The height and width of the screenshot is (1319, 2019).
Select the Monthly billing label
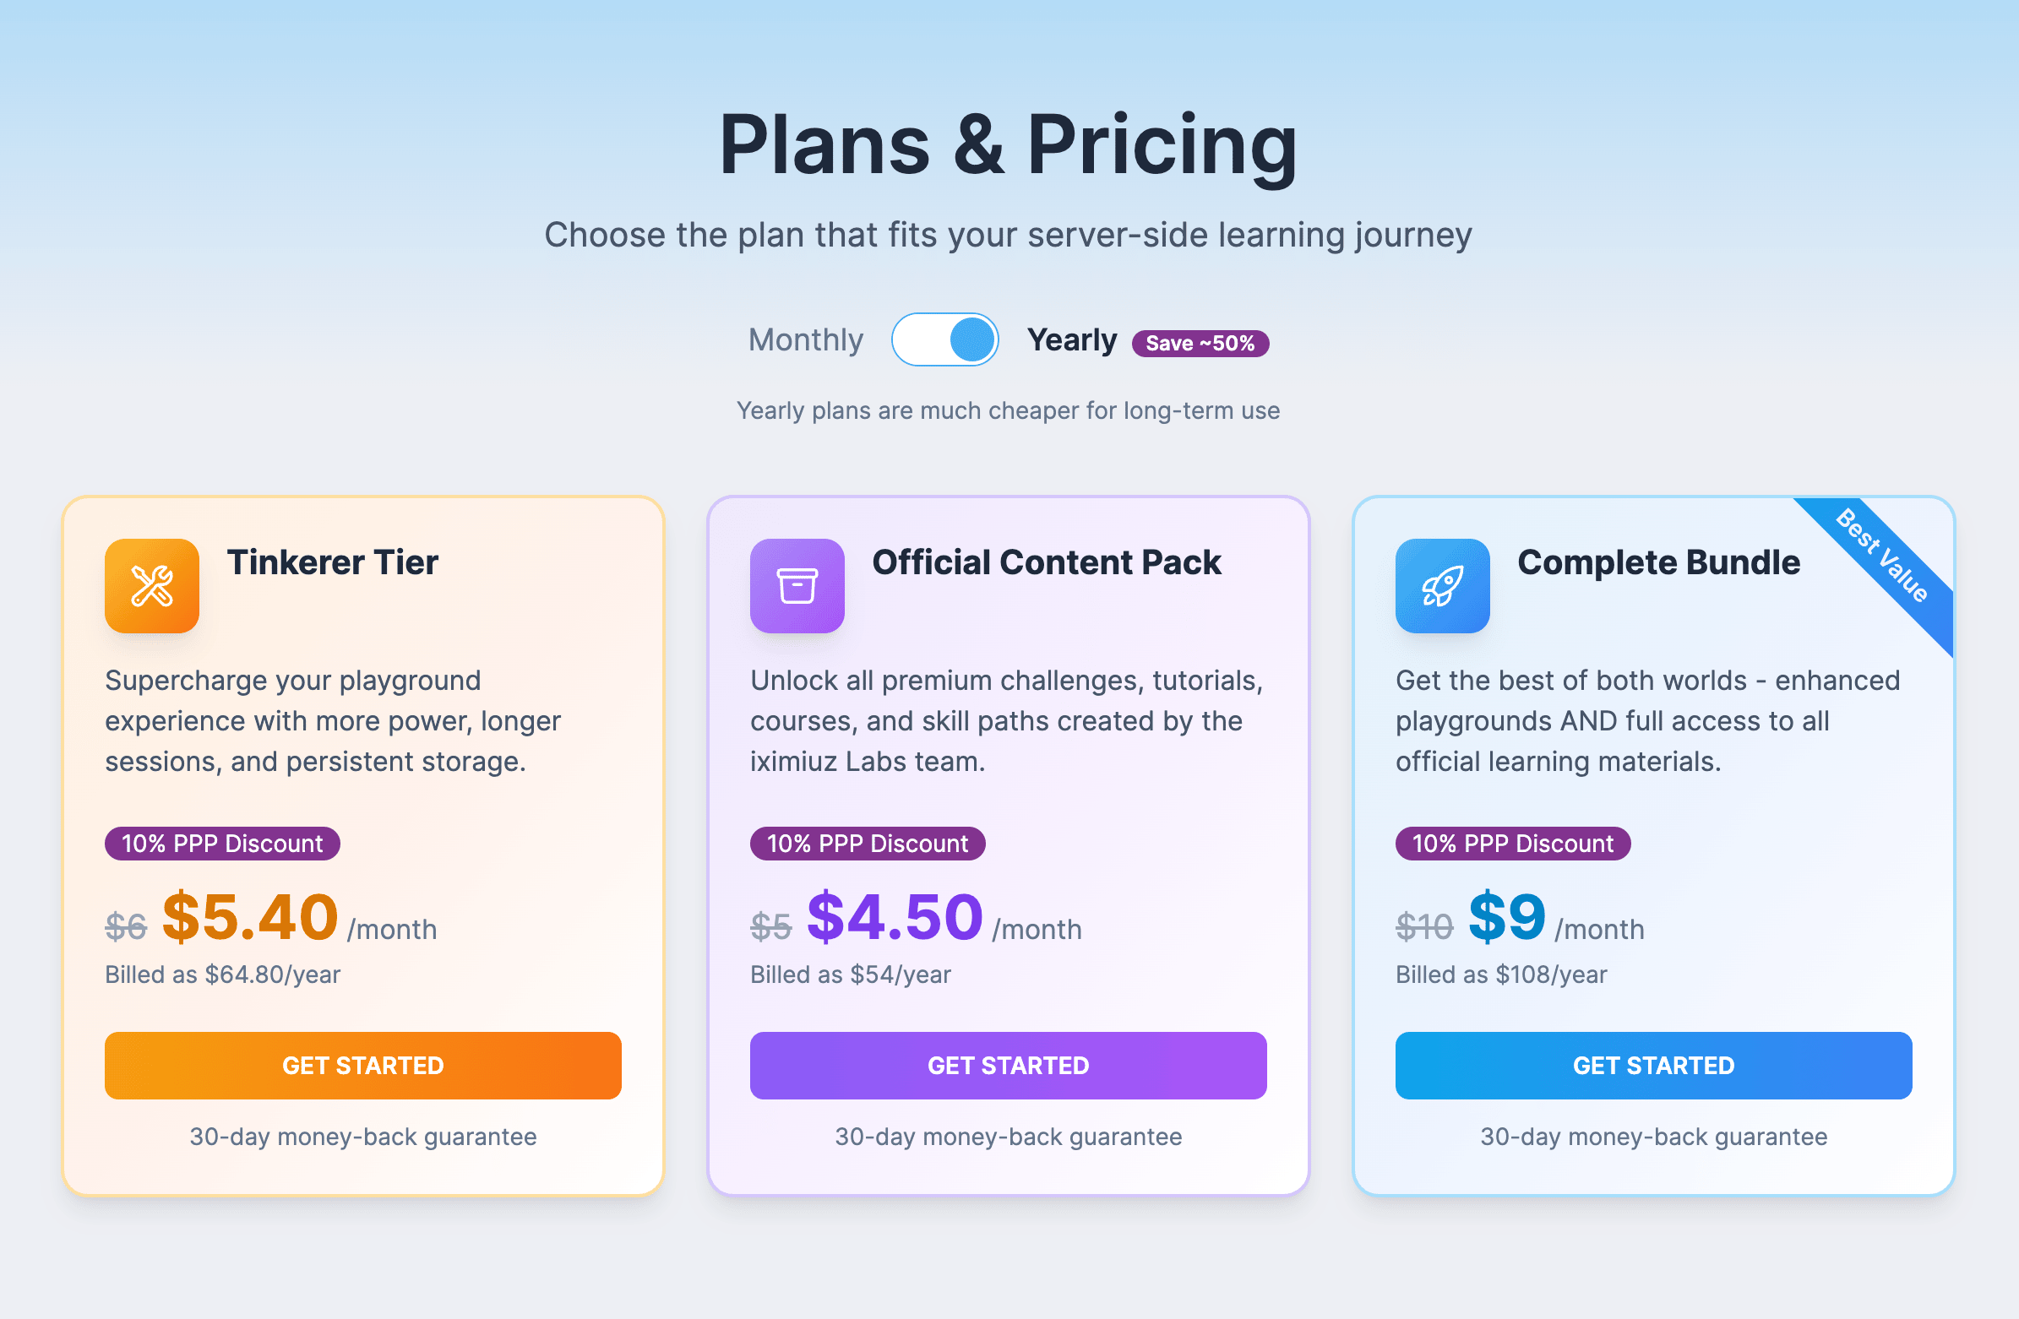805,339
